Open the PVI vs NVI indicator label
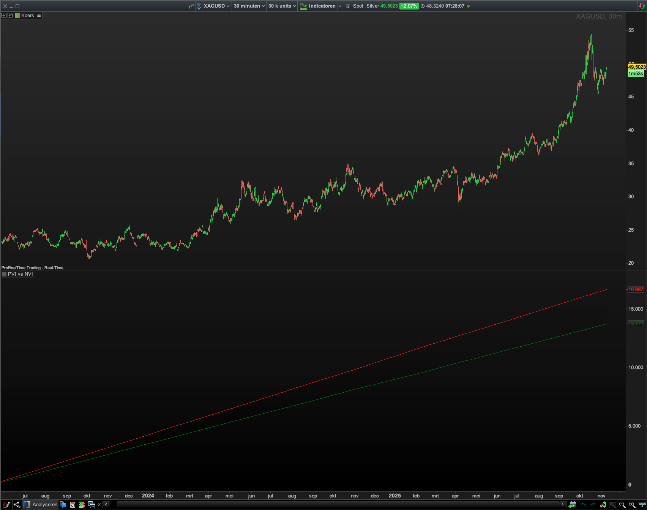 click(17, 274)
